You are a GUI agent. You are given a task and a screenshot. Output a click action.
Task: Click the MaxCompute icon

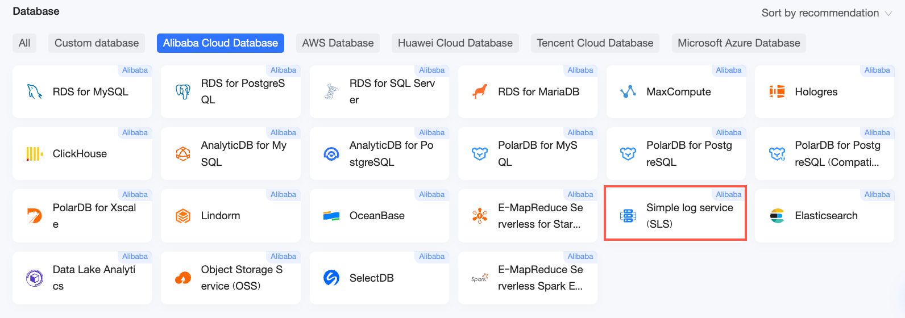click(x=628, y=91)
